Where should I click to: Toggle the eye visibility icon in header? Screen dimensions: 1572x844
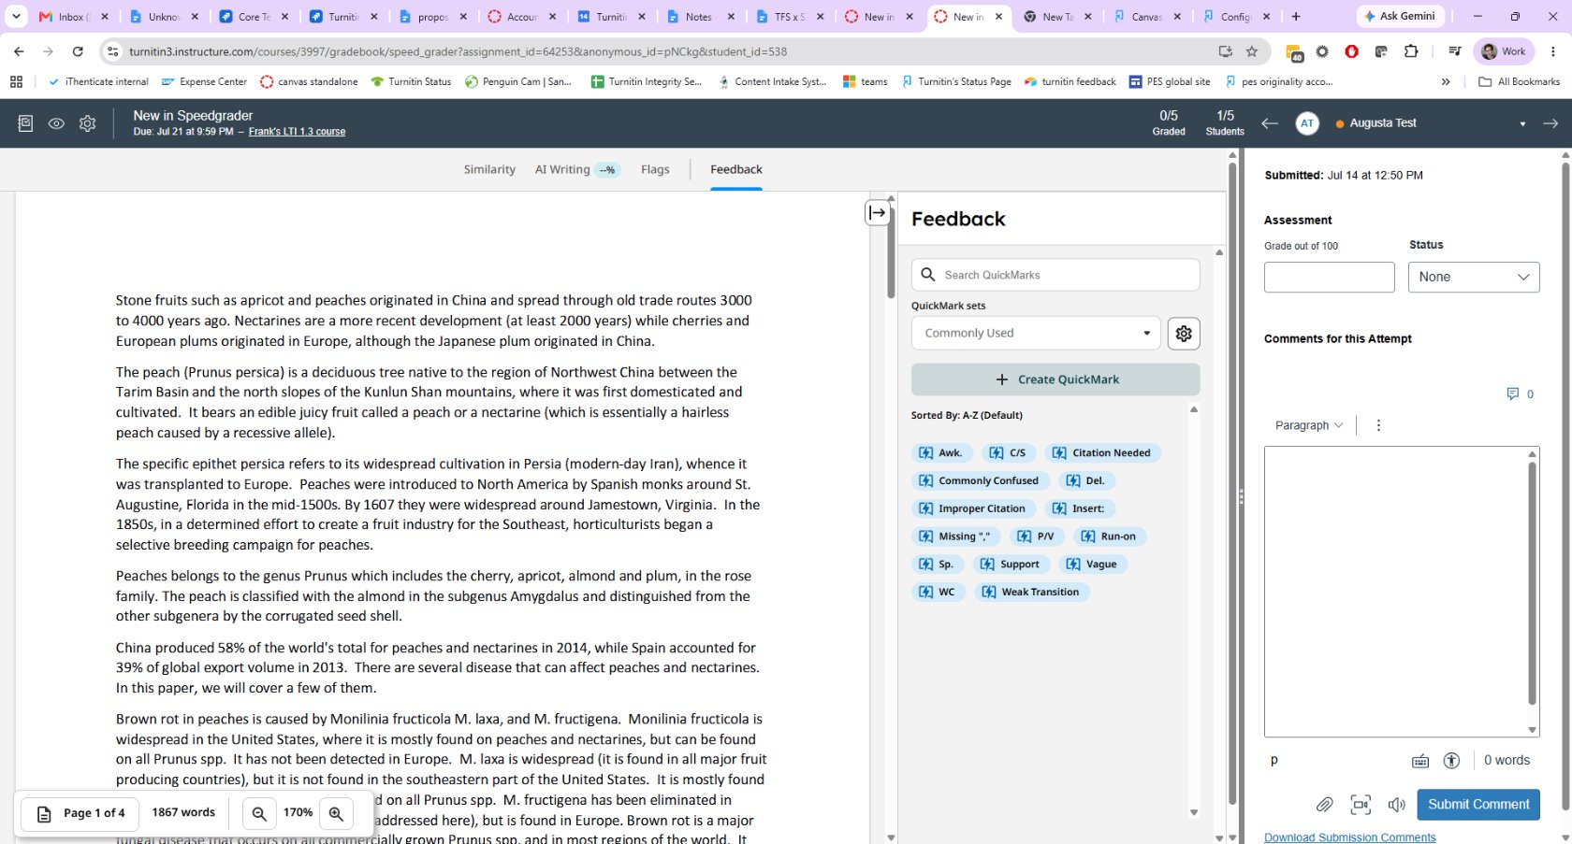point(56,123)
